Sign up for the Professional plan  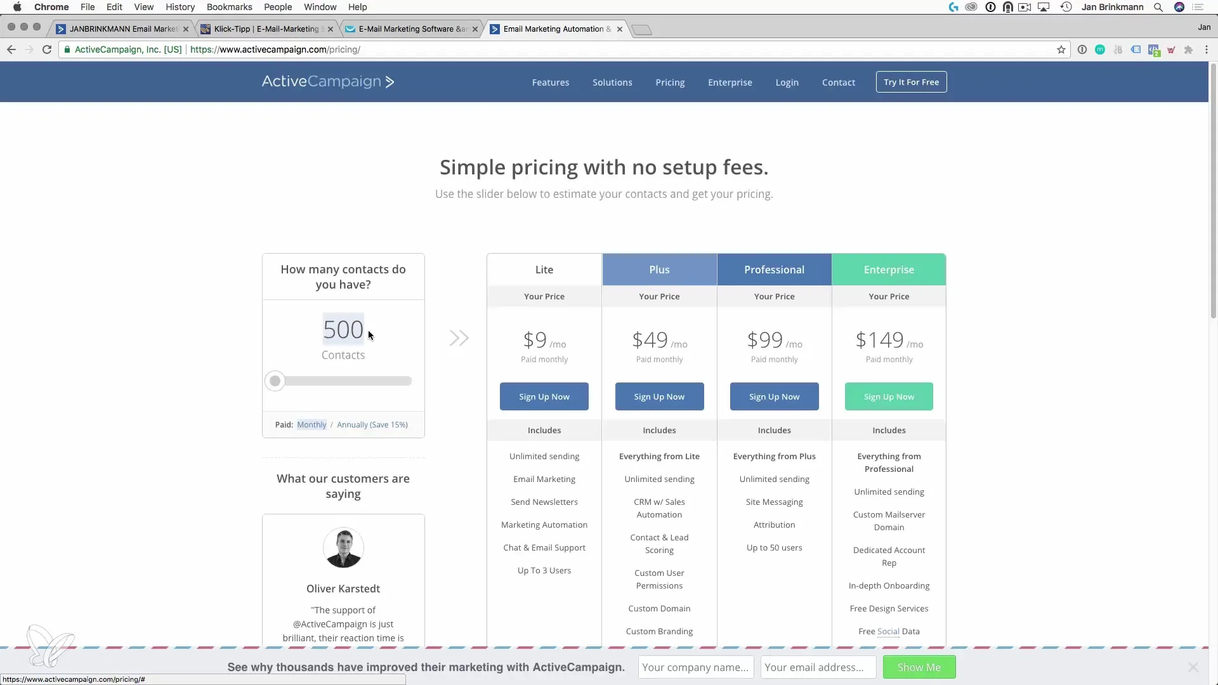click(774, 396)
